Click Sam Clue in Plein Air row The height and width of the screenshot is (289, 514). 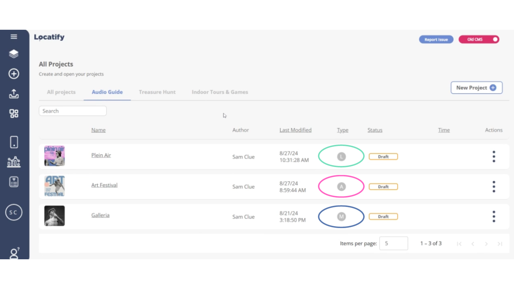[x=243, y=157]
